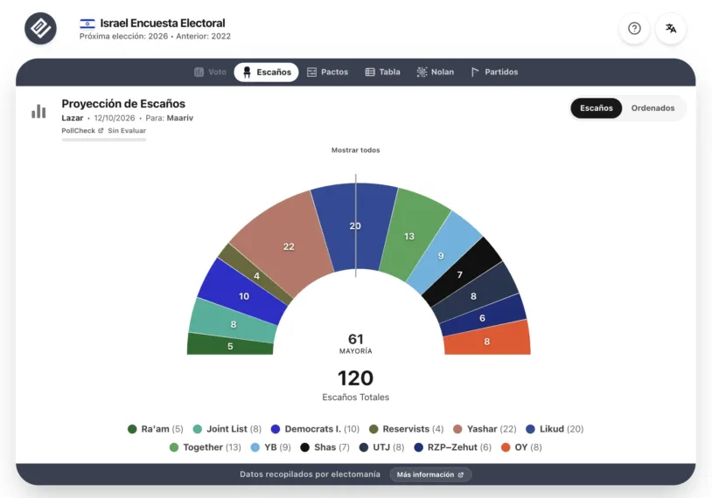Click the OY orange legend dot
This screenshot has height=498, width=712.
pyautogui.click(x=506, y=447)
